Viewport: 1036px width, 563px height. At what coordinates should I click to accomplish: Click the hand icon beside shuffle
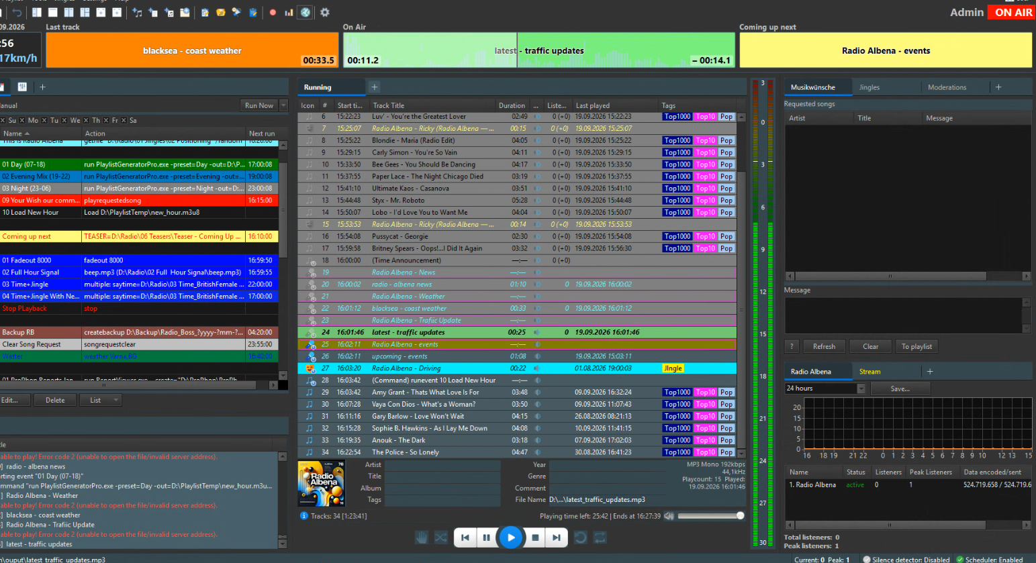(422, 538)
